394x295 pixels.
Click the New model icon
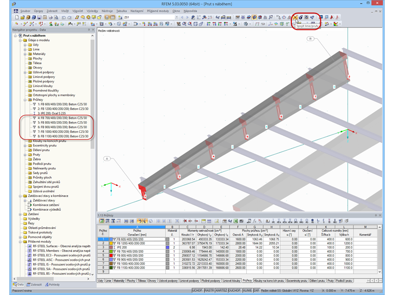tap(17, 17)
